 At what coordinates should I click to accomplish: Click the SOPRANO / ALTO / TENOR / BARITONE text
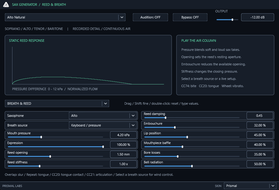(34, 29)
